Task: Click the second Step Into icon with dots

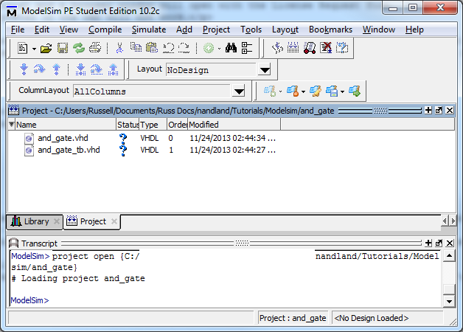Action: 80,69
